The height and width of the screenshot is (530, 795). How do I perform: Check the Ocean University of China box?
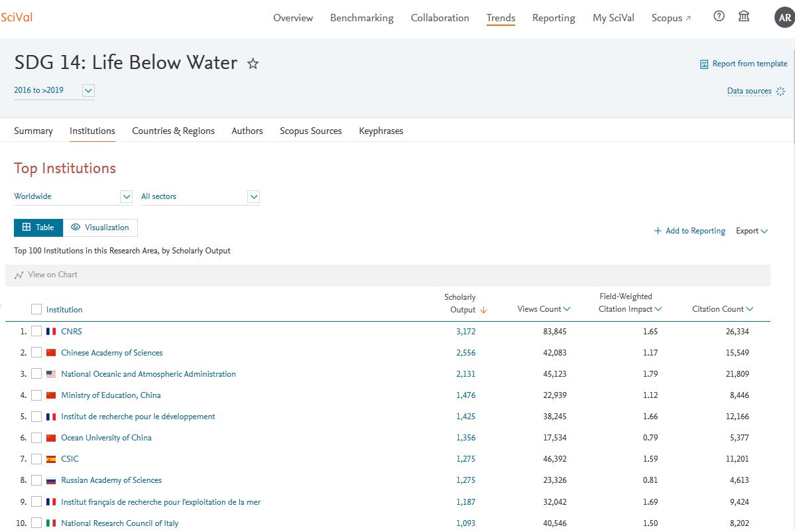pos(36,438)
